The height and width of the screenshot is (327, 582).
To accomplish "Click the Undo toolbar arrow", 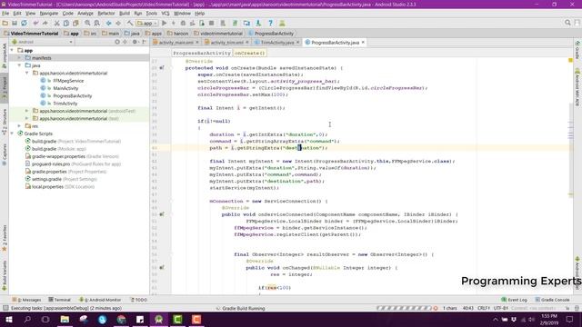I will click(35, 23).
